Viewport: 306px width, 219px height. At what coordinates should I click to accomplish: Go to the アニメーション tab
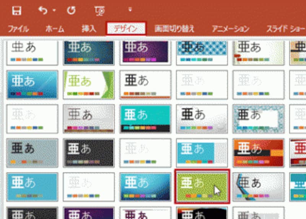pyautogui.click(x=231, y=29)
